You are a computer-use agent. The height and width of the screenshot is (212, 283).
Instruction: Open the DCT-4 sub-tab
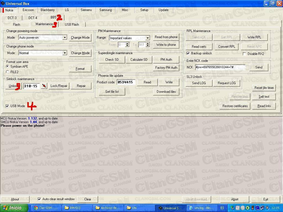pyautogui.click(x=33, y=18)
